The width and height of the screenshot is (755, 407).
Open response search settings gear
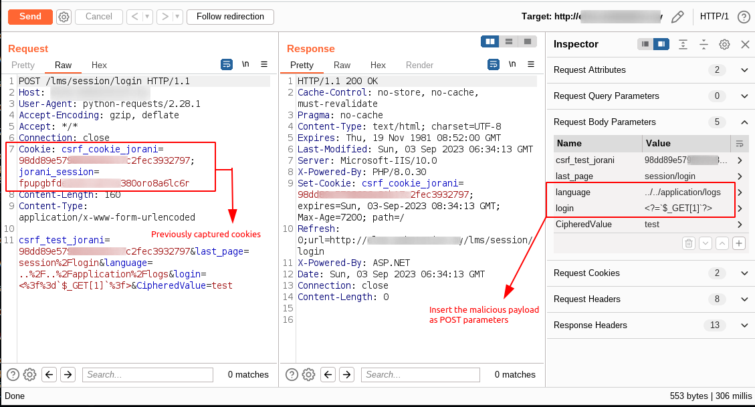pyautogui.click(x=309, y=374)
